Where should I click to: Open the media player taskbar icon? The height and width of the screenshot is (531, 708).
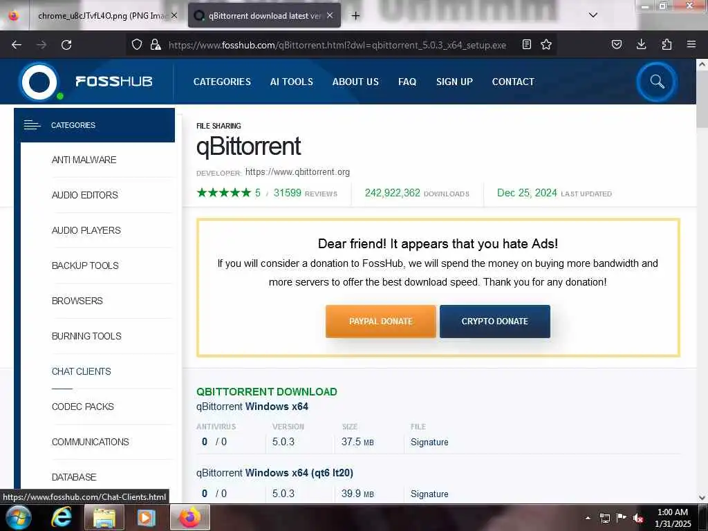(x=147, y=517)
